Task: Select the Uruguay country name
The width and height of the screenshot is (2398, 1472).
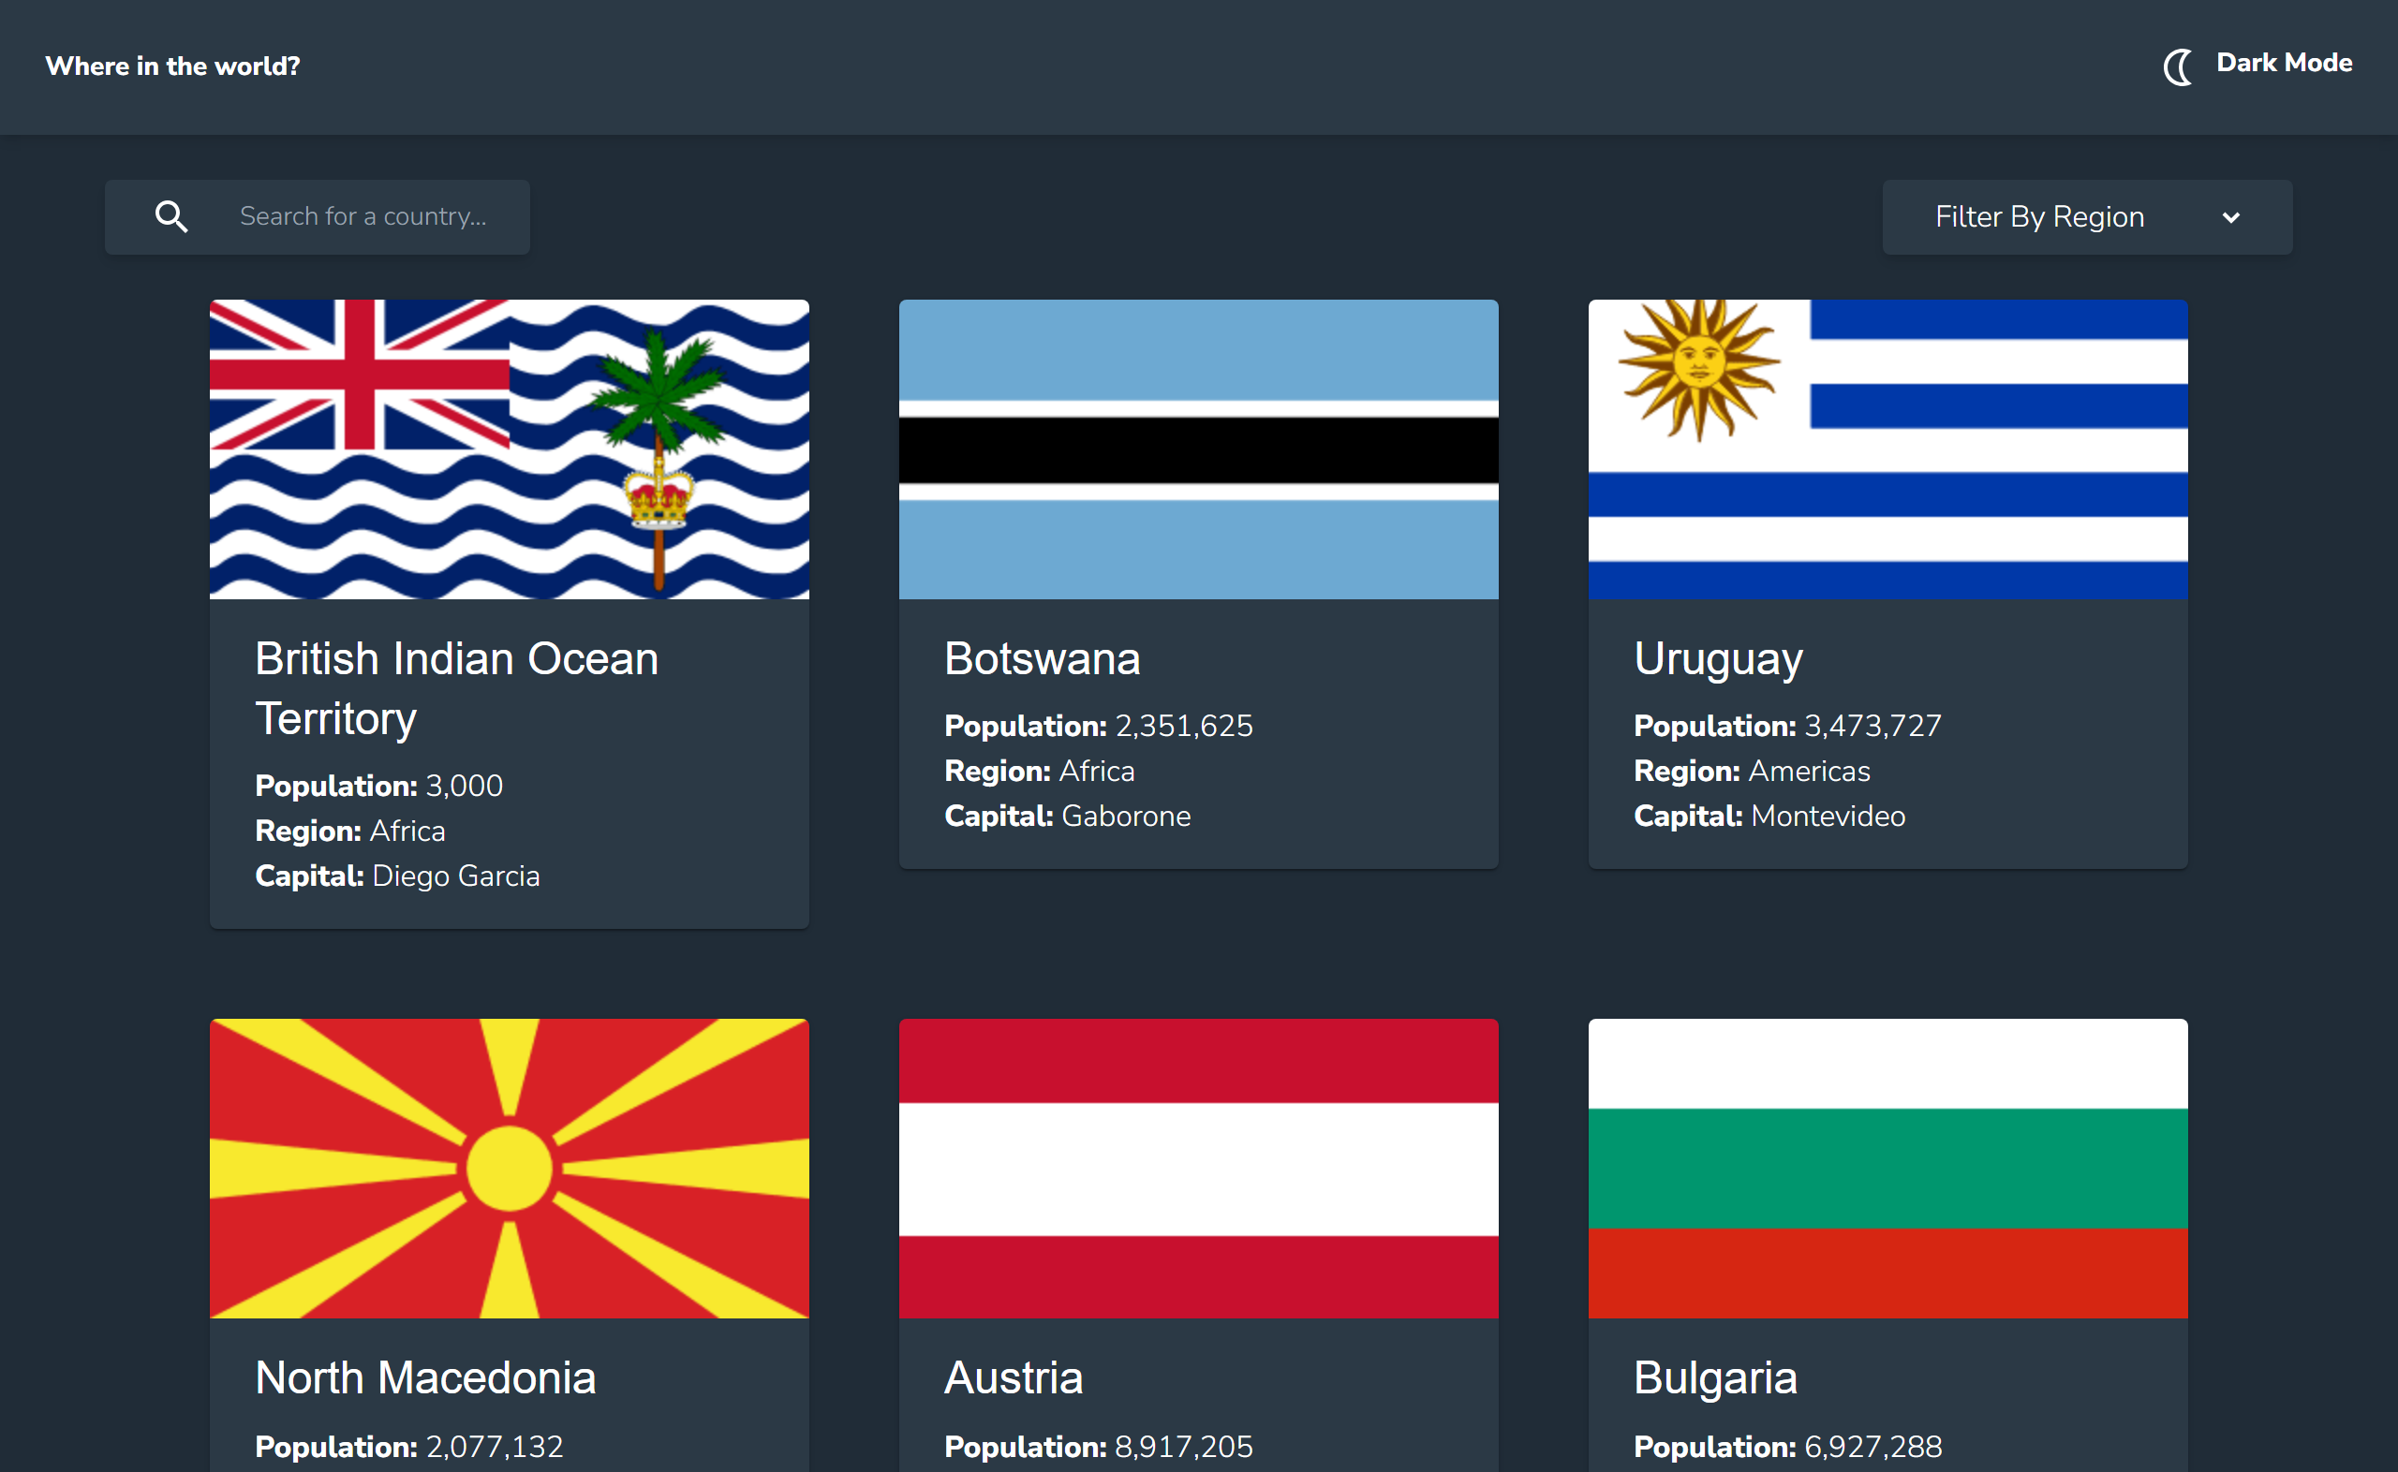Action: click(x=1719, y=660)
